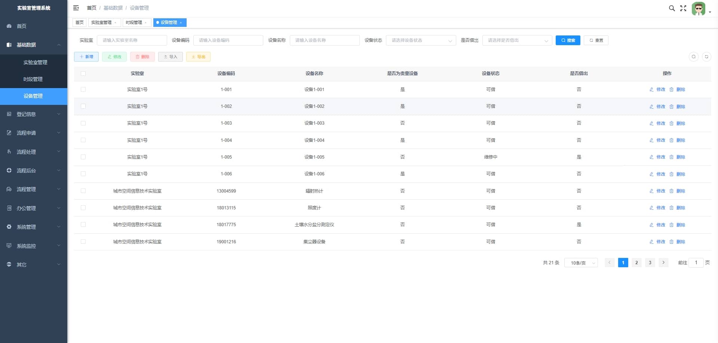Click trash icon for device 1-001
Image resolution: width=718 pixels, height=343 pixels.
pos(671,90)
